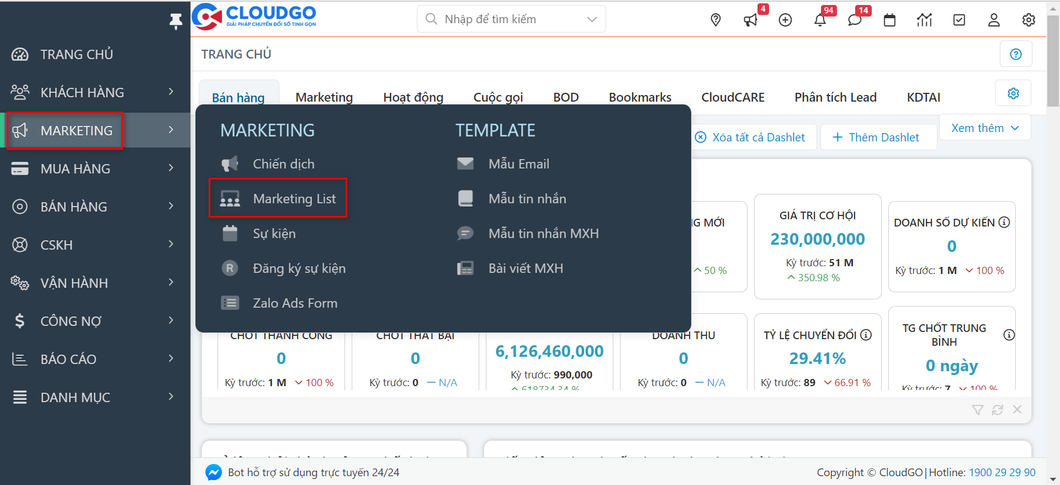Click the Thêm Dashlet button

(x=876, y=138)
